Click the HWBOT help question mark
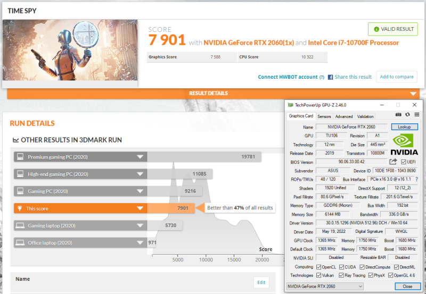 coord(322,77)
